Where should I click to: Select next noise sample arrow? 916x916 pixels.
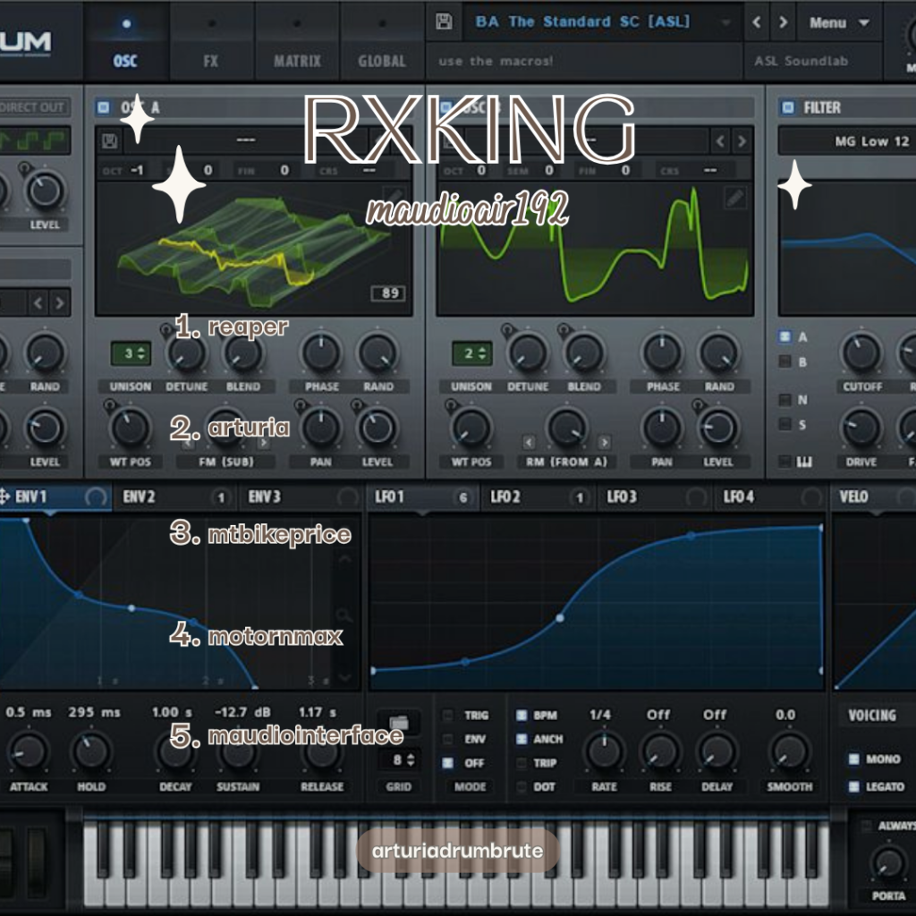pos(59,302)
